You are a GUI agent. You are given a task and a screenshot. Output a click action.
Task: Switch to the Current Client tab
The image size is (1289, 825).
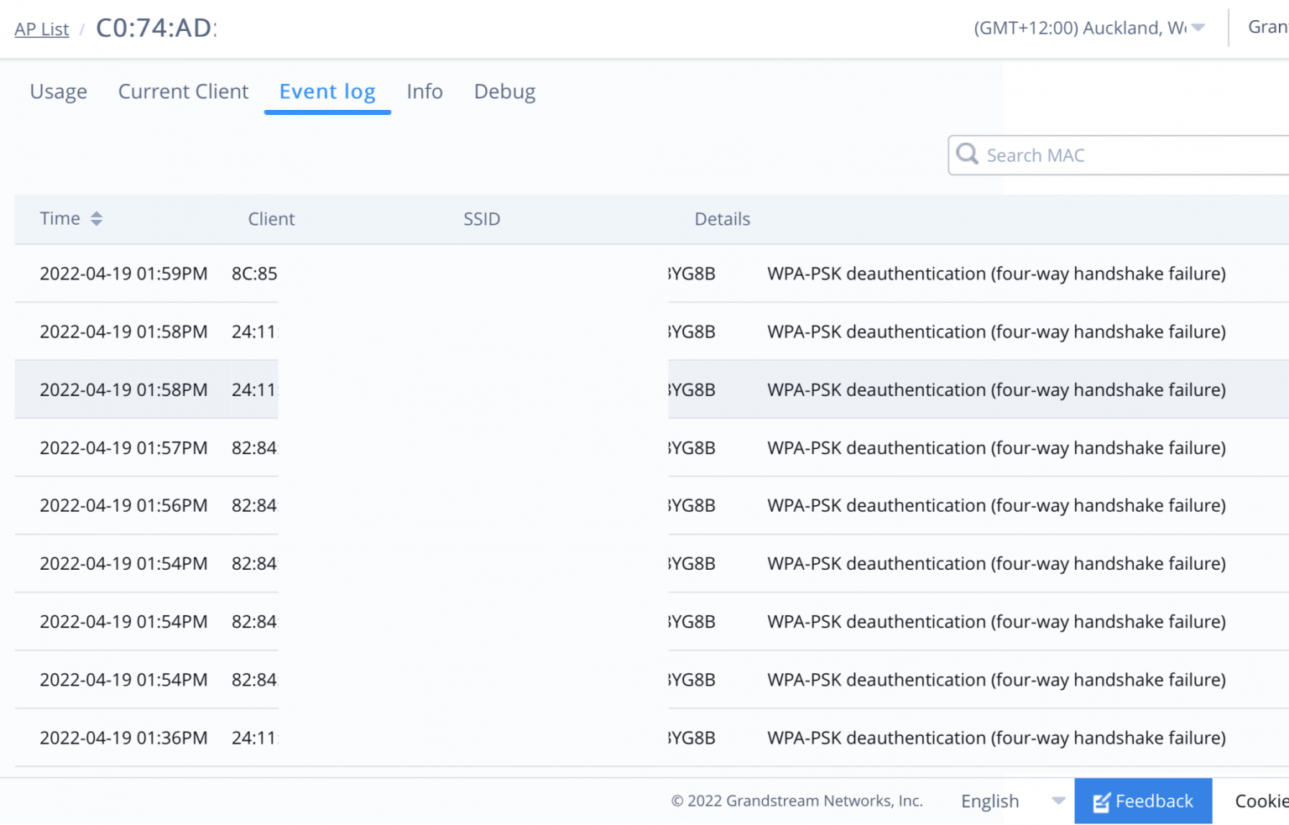(183, 91)
